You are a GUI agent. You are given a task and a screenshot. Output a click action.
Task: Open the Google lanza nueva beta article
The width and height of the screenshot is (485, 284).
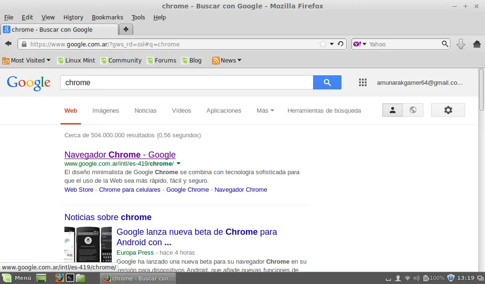click(x=197, y=237)
